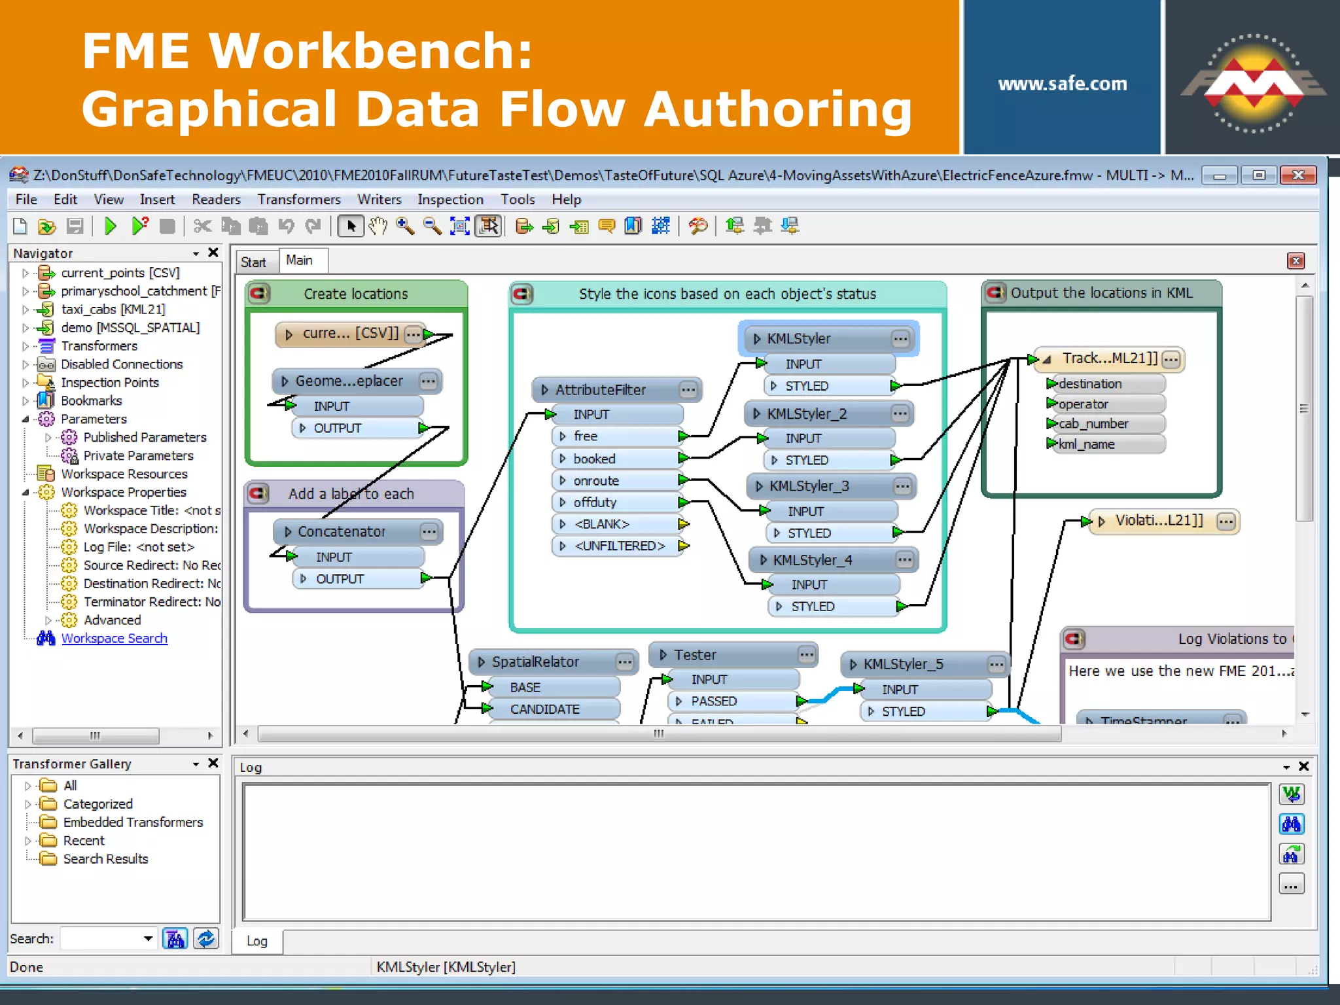Click the Add Bookmark toolbar icon
The image size is (1340, 1005).
click(633, 226)
